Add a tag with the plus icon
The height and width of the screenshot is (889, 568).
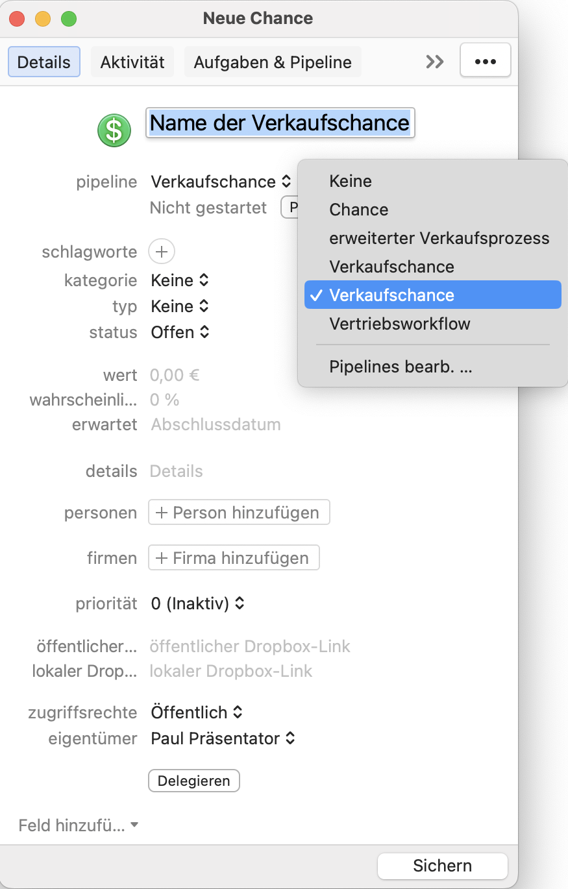click(162, 252)
